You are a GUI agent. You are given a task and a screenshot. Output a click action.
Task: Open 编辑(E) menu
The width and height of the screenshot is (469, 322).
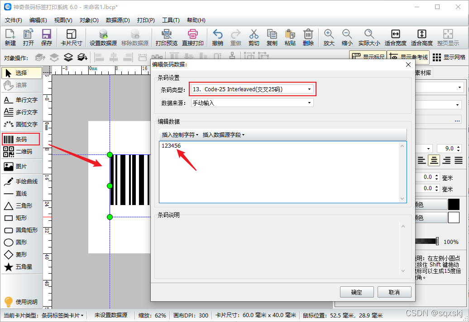pos(38,20)
